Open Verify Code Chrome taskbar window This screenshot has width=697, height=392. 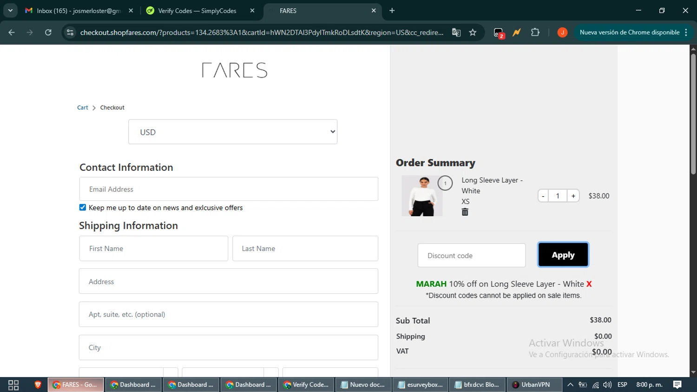click(306, 385)
